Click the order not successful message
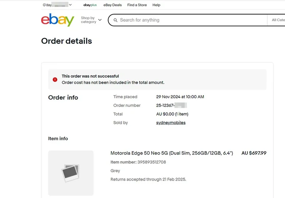Viewport: 285px width, 198px height. 90,76
